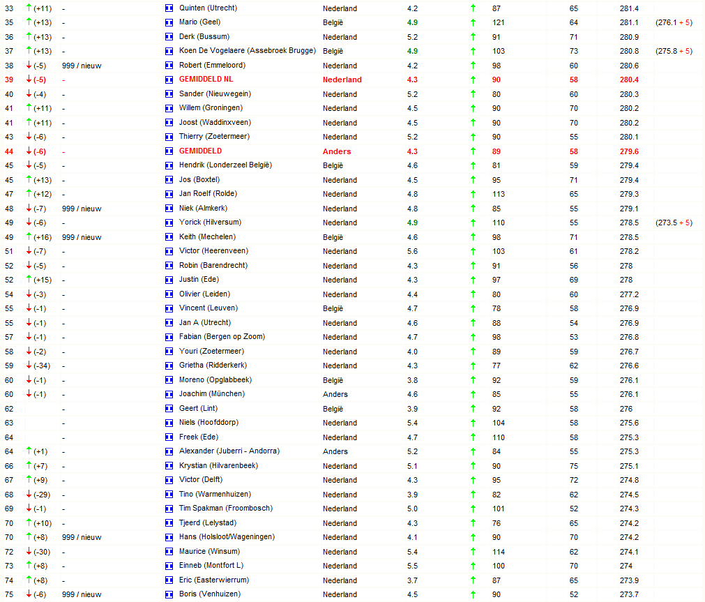The width and height of the screenshot is (705, 602).
Task: Click the red down arrow beside Grietha's rank 59
Action: (x=29, y=366)
